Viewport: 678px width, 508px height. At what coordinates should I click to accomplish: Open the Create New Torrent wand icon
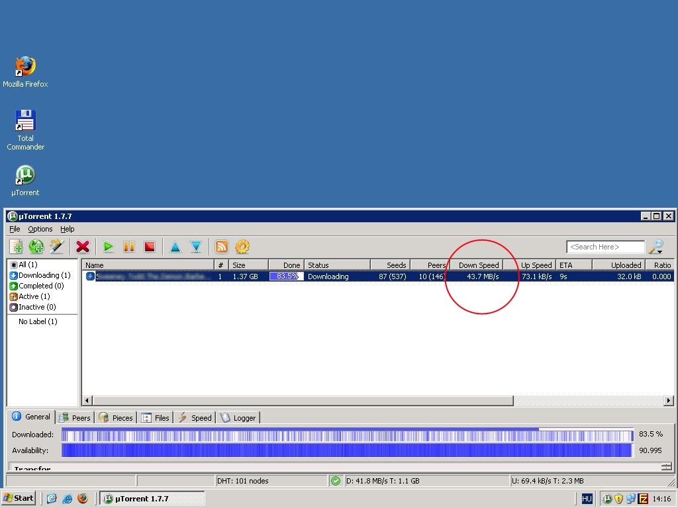click(x=57, y=247)
